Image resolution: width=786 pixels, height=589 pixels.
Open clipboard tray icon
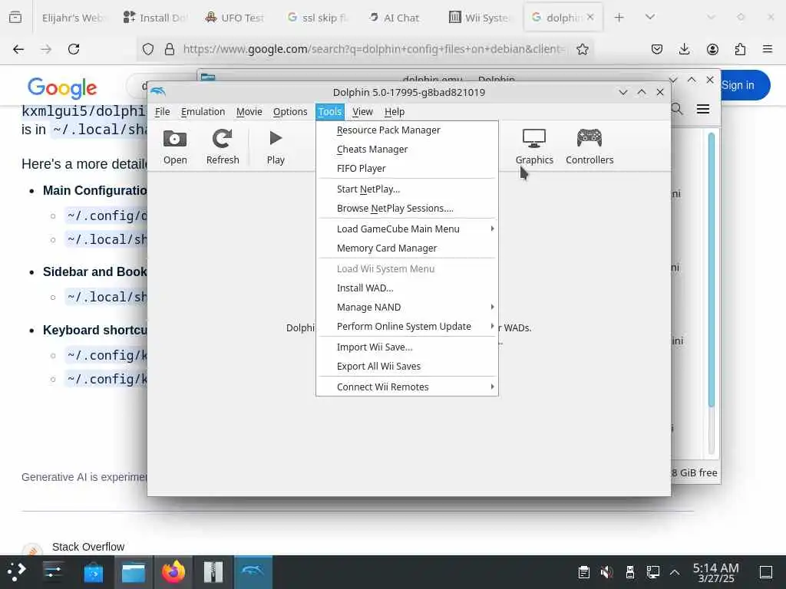click(x=584, y=572)
